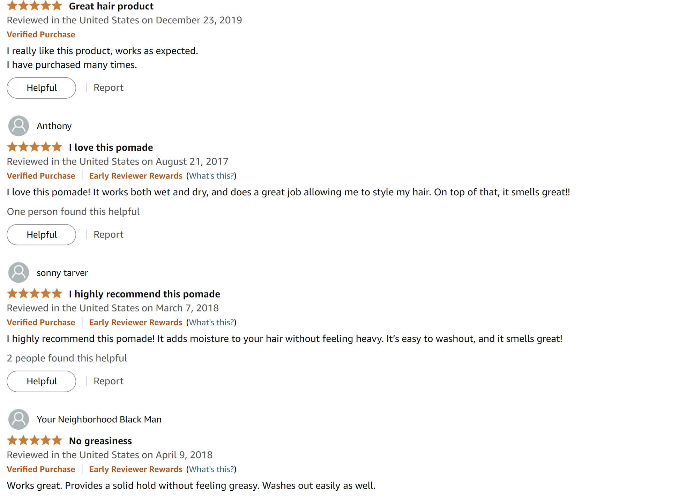679x498 pixels.
Task: Open the "No greasiness" review title
Action: click(x=100, y=441)
